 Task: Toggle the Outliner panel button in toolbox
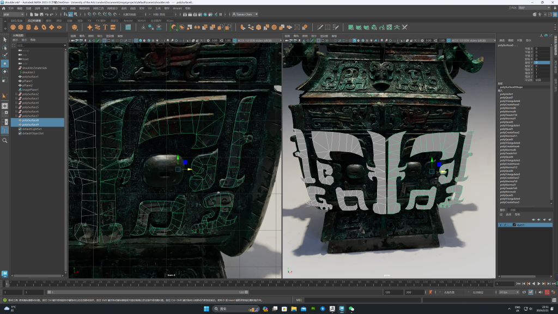pyautogui.click(x=4, y=130)
